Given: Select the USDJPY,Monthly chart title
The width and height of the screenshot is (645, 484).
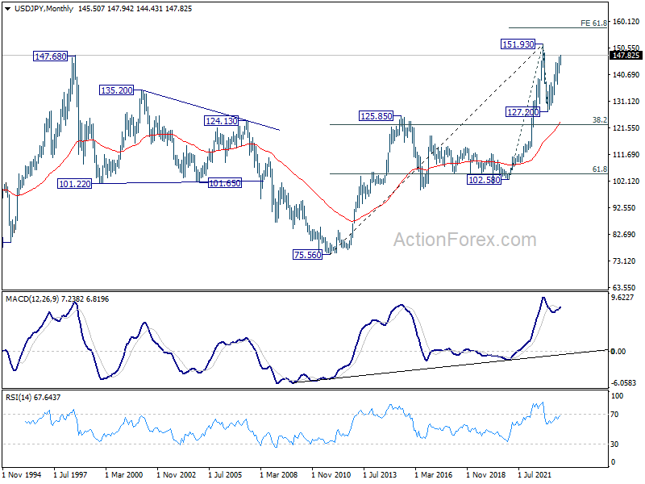Looking at the screenshot, I should pos(44,9).
